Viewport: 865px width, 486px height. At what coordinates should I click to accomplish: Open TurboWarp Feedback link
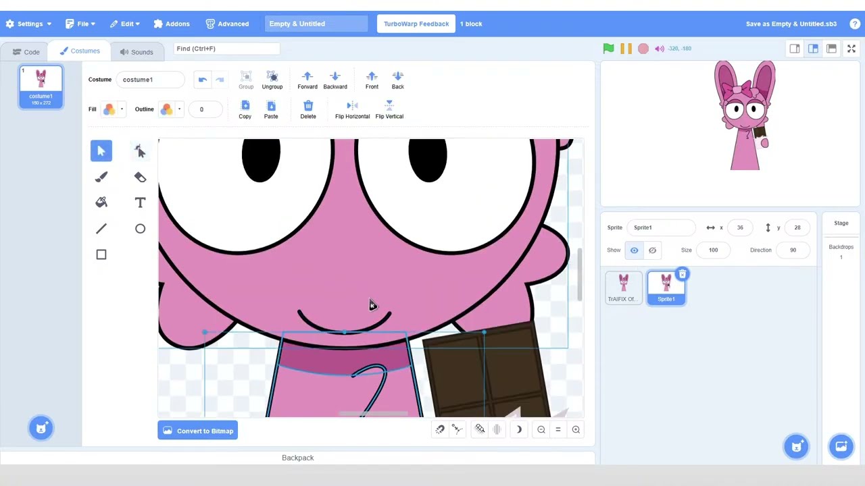click(416, 24)
